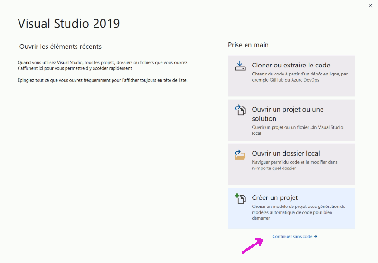Select the Cloner ou extraire le code title
The height and width of the screenshot is (263, 378).
(291, 65)
